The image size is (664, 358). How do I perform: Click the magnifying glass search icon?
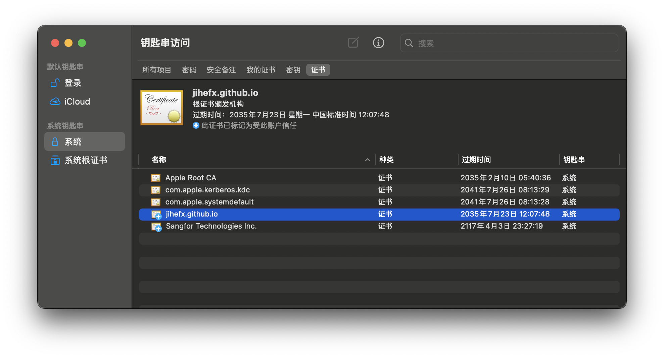(409, 43)
